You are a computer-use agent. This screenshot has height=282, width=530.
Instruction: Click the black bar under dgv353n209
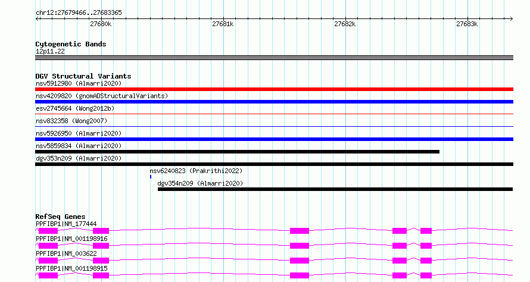pyautogui.click(x=274, y=164)
